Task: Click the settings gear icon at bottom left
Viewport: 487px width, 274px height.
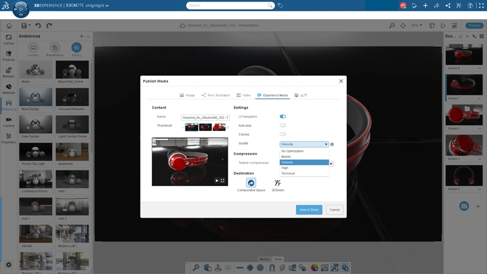Action: [x=9, y=265]
